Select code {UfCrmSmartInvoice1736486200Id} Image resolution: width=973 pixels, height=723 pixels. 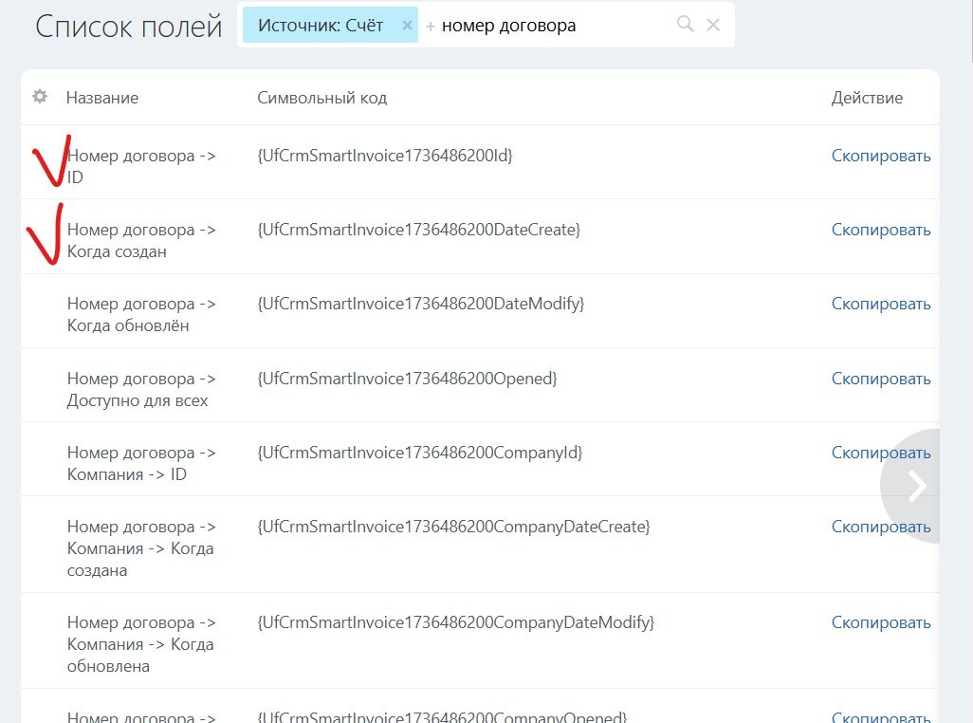pos(385,156)
